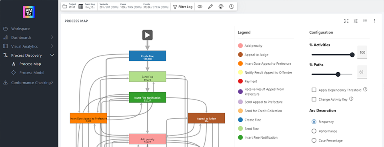Click the Send for Credit Collection legend swatch
Image resolution: width=384 pixels, height=147 pixels.
pos(240,111)
